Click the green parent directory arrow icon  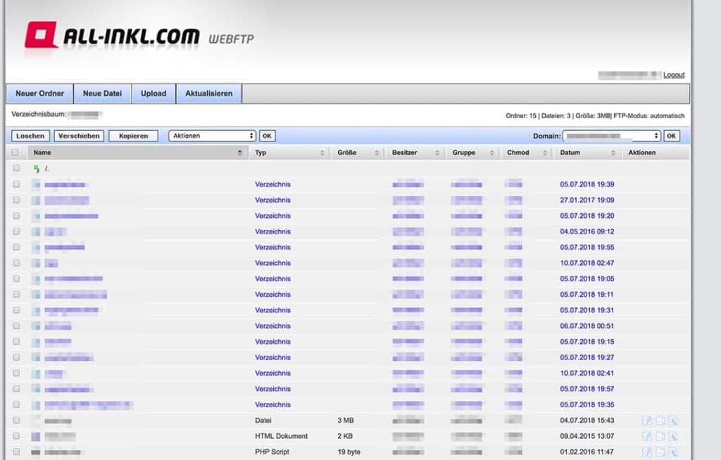[x=37, y=169]
